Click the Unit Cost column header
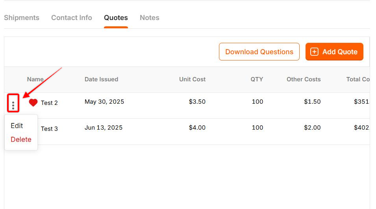 pyautogui.click(x=192, y=79)
